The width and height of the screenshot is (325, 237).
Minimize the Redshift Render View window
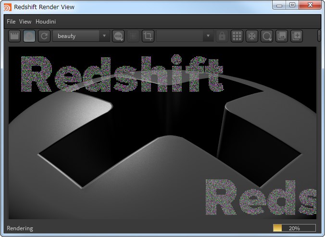point(279,5)
